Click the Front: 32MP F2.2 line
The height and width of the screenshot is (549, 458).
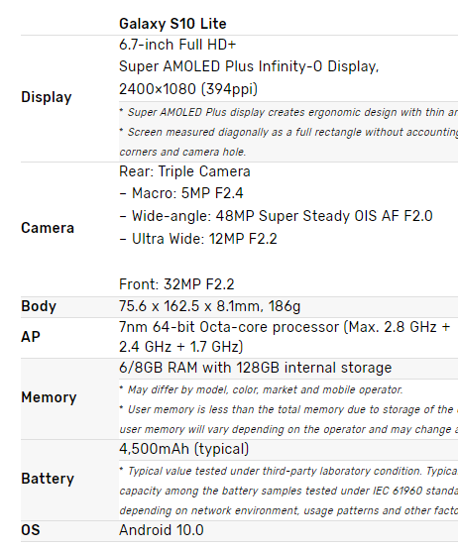176,284
